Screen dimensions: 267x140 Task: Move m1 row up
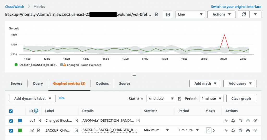248,130
